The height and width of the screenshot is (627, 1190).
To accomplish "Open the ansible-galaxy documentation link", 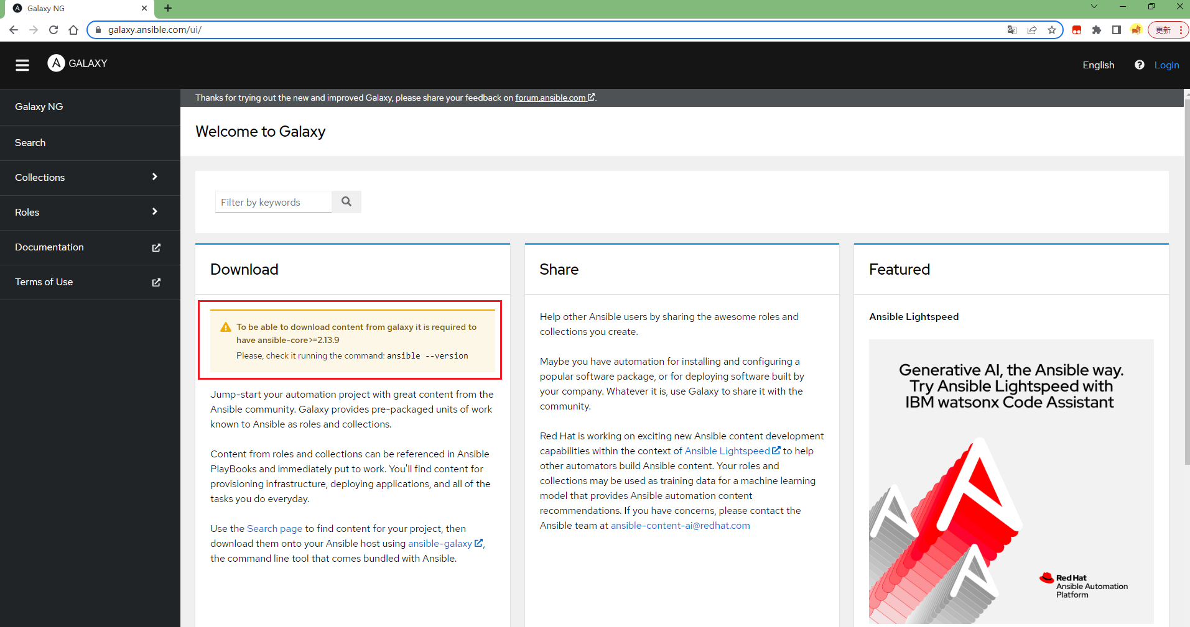I will tap(445, 544).
